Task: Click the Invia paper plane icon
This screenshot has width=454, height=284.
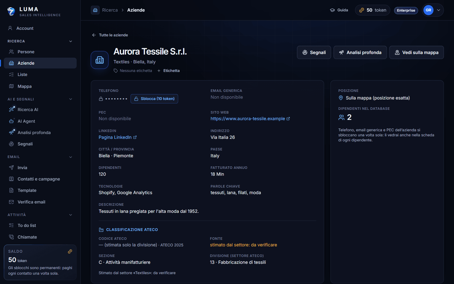Action: [x=11, y=168]
